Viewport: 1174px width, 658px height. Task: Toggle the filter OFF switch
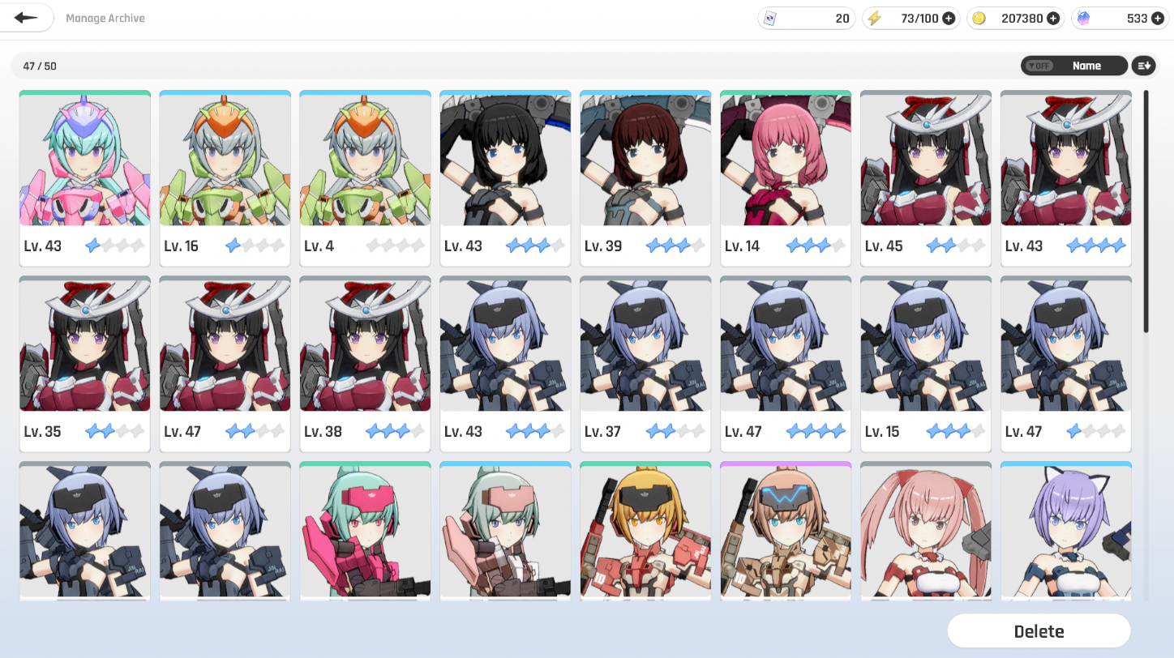tap(1039, 66)
